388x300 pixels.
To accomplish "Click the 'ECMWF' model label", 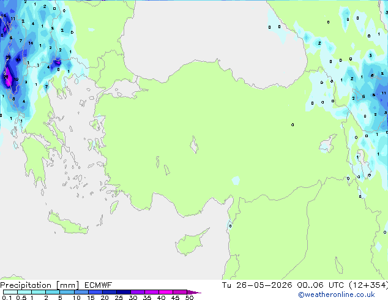I will coord(99,285).
